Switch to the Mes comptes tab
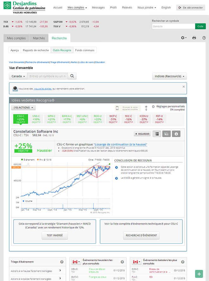Image resolution: width=209 pixels, height=281 pixels. coord(16,38)
